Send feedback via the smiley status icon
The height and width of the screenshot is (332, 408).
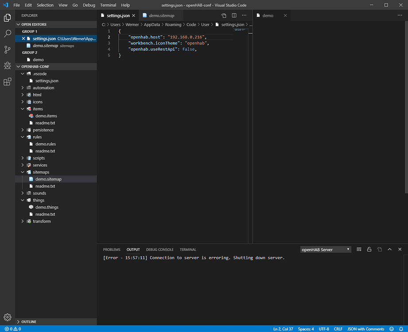pos(391,329)
